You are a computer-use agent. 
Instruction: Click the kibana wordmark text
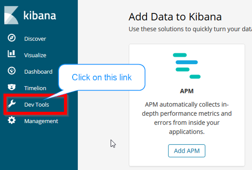pyautogui.click(x=39, y=16)
